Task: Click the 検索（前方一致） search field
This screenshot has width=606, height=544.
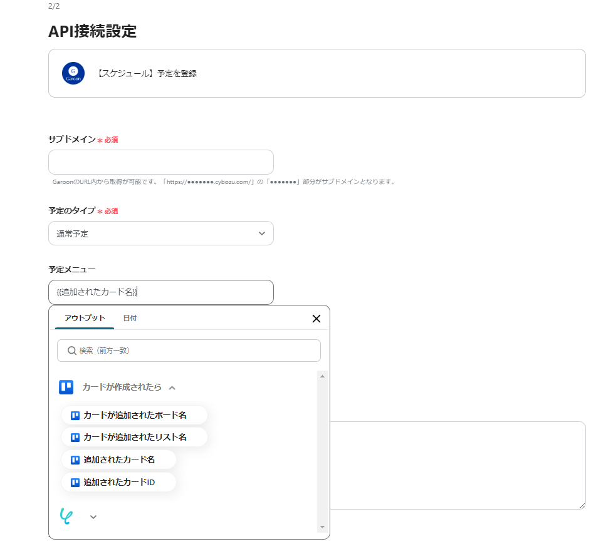Action: (x=189, y=351)
